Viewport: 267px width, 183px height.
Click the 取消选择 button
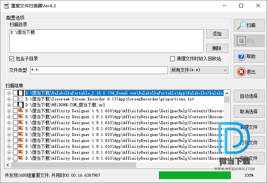[249, 112]
